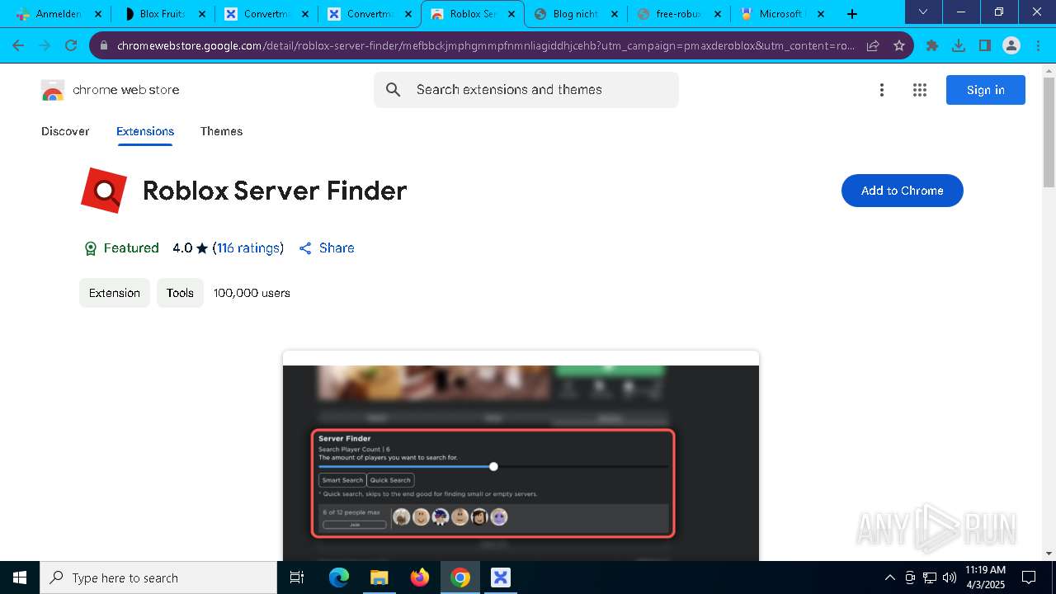1056x594 pixels.
Task: Open the 116 ratings link
Action: [x=248, y=247]
